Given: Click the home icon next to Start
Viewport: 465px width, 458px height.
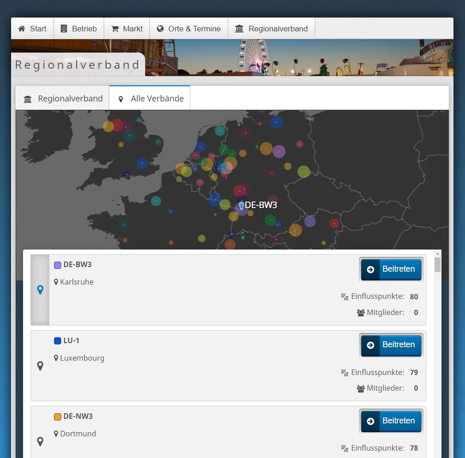Looking at the screenshot, I should pos(22,29).
